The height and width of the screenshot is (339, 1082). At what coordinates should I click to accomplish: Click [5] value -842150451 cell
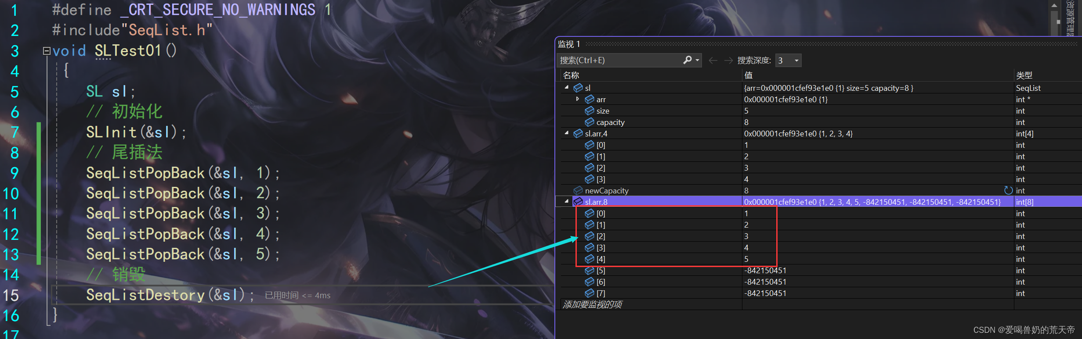[x=878, y=270]
